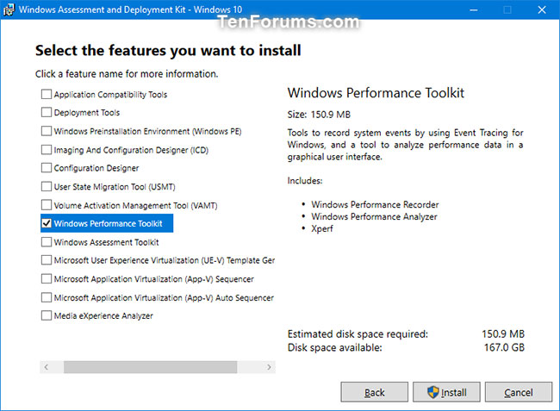This screenshot has width=560, height=411.
Task: Click the feature list's right scroll arrow
Action: tap(269, 367)
